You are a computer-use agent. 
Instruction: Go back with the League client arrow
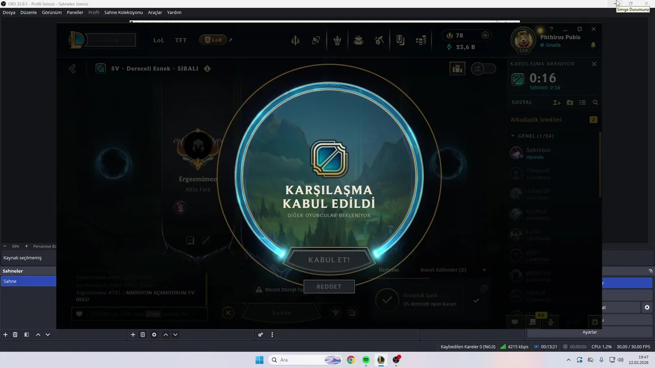pyautogui.click(x=73, y=68)
